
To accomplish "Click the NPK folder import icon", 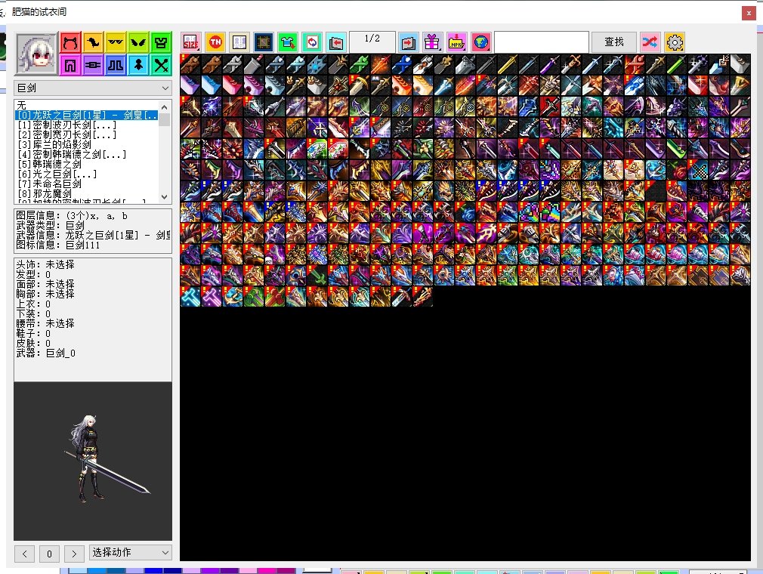I will 456,42.
